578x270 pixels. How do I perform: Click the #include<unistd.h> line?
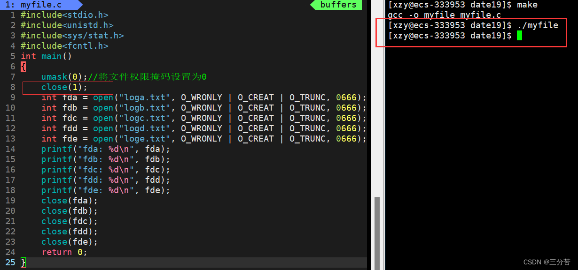click(x=67, y=25)
